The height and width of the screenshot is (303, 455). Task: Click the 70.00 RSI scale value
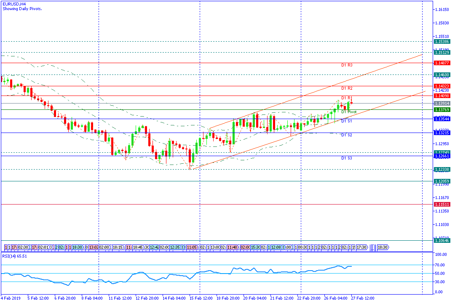tap(439, 265)
